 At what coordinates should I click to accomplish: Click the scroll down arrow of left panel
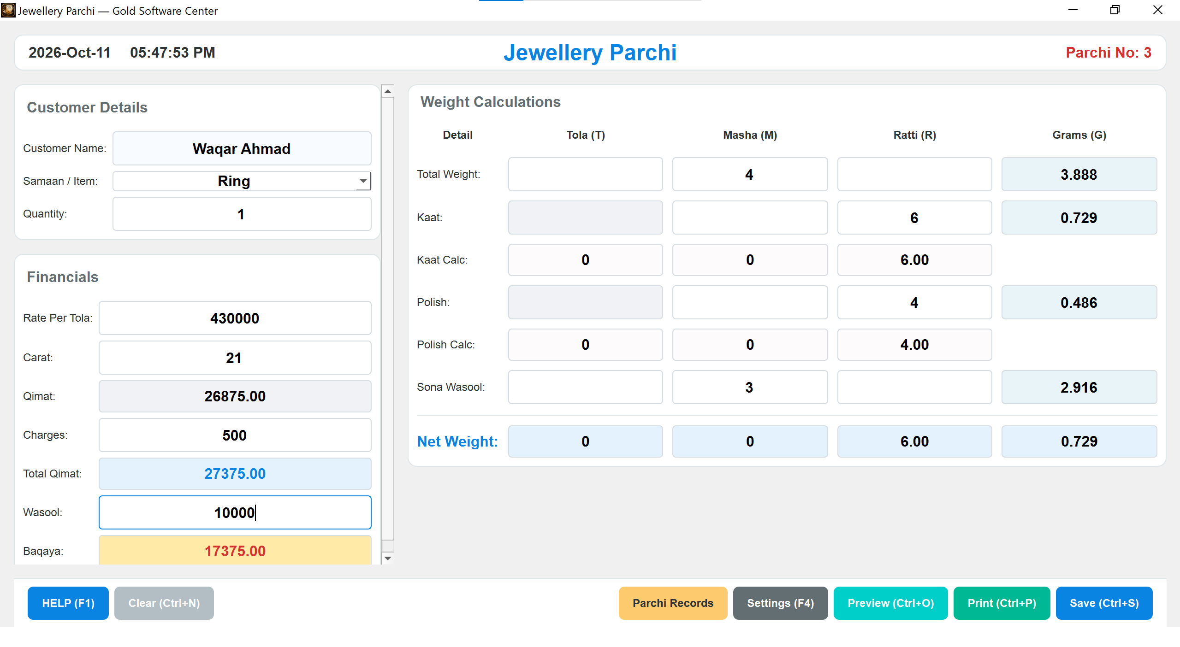point(388,558)
